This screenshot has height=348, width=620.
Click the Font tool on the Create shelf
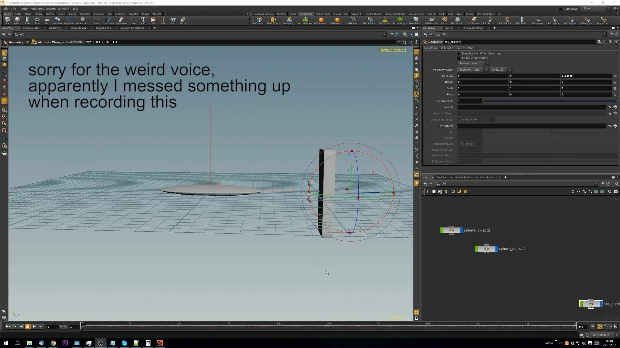coord(143,20)
